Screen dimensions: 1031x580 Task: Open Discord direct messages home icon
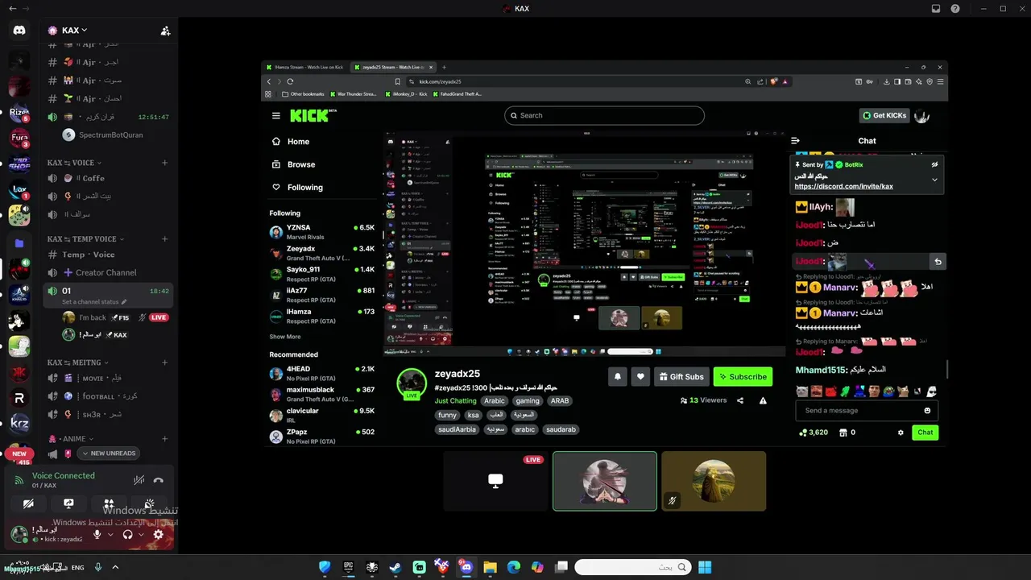[19, 30]
